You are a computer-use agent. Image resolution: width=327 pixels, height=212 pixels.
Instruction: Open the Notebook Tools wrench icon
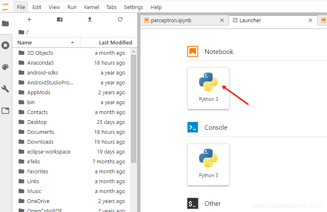coord(5,89)
